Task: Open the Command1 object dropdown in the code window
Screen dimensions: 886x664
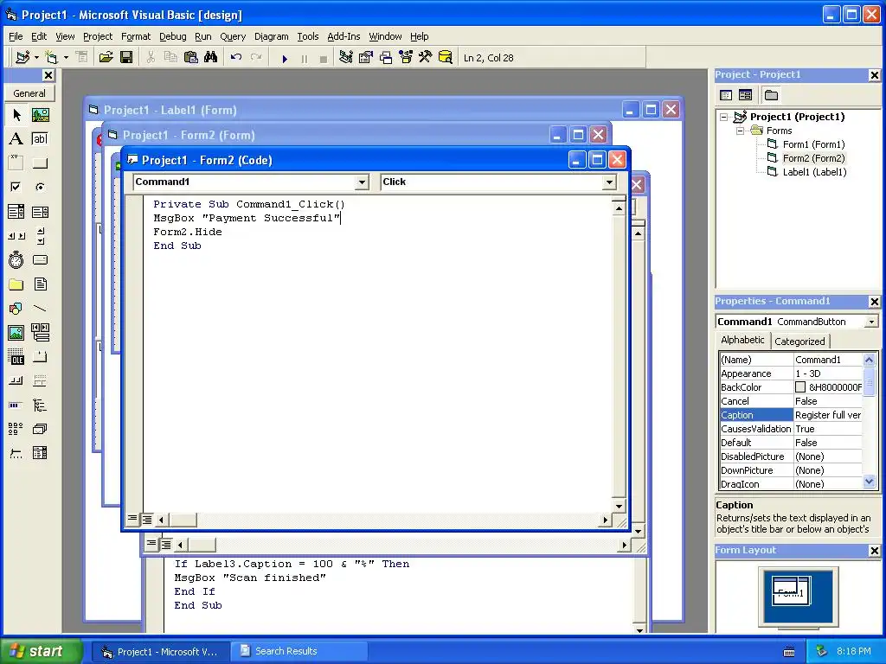Action: point(363,182)
